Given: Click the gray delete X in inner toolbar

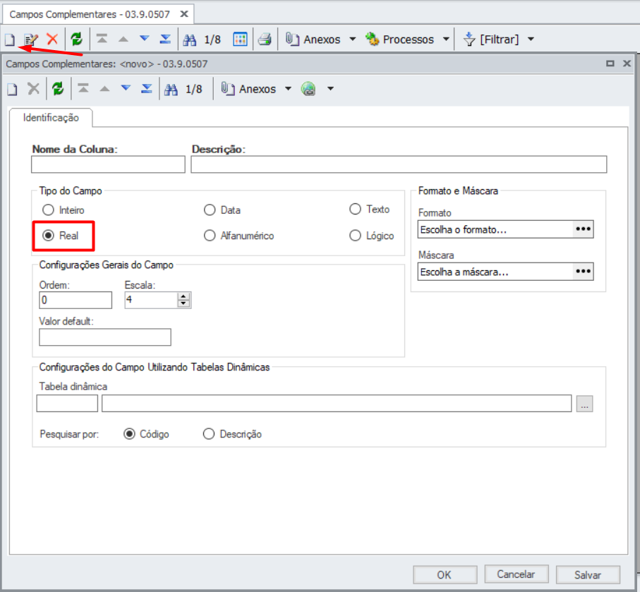Looking at the screenshot, I should (33, 89).
